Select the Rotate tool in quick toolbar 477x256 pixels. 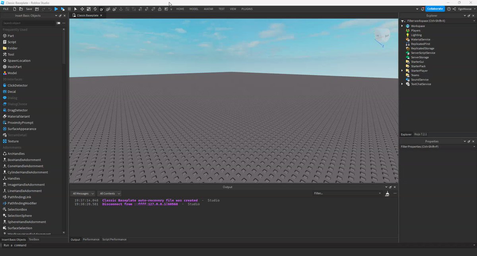[x=95, y=9]
